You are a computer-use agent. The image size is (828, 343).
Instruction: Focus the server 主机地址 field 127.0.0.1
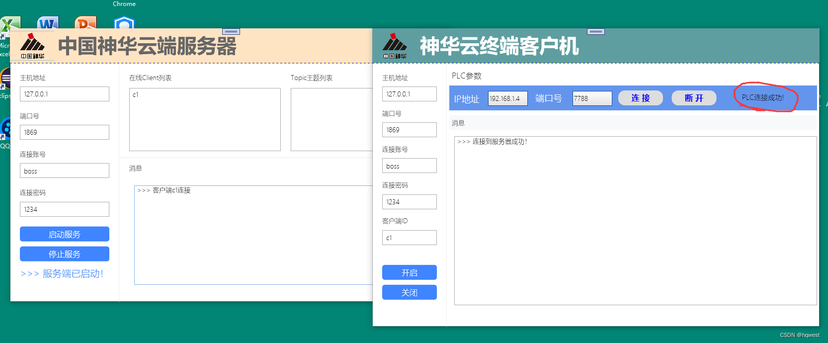pos(65,94)
